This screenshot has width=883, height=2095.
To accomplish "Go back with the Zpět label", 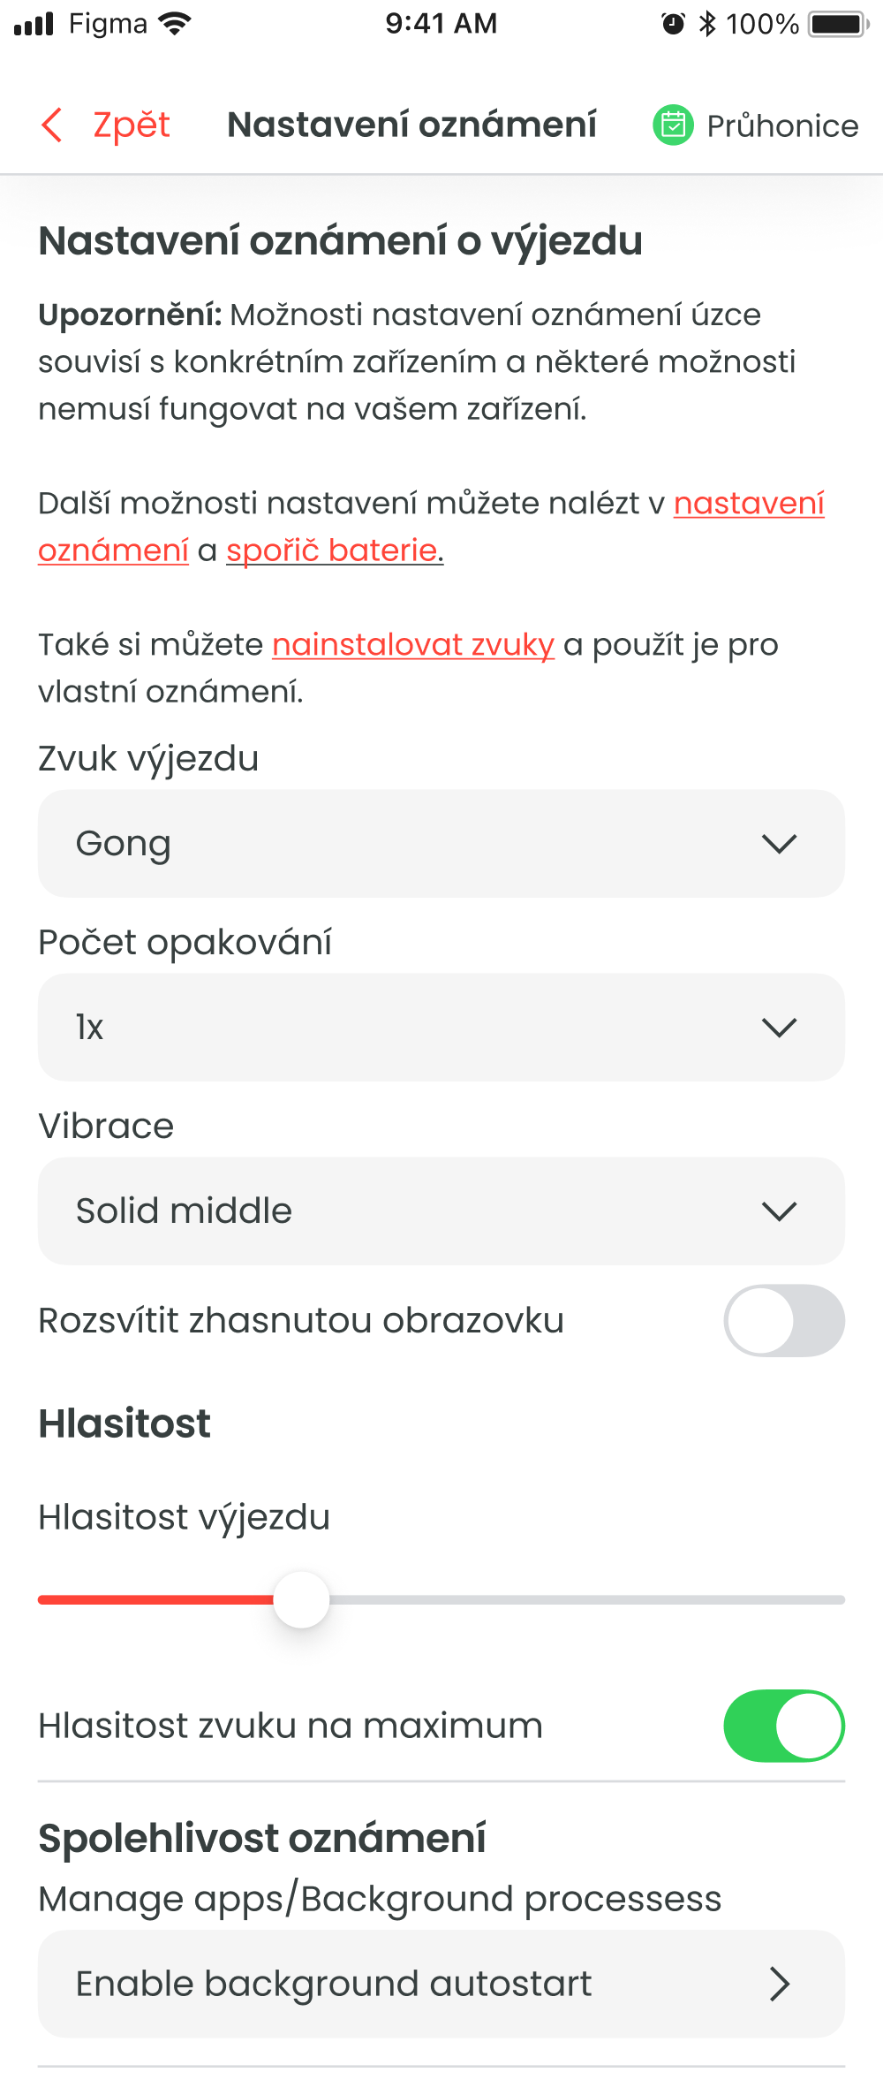I will (132, 125).
